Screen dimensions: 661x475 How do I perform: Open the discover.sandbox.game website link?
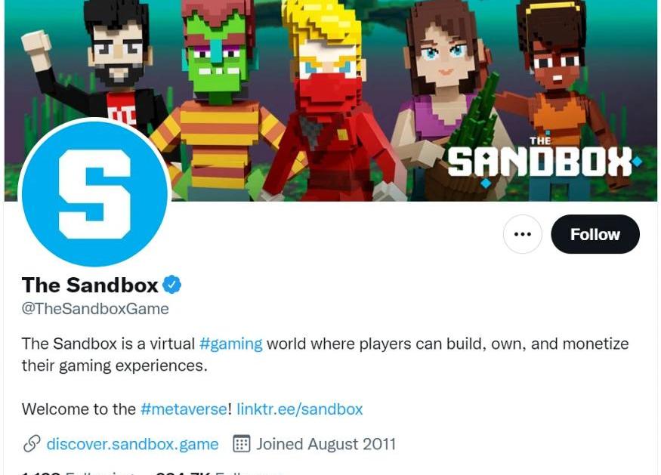point(132,444)
